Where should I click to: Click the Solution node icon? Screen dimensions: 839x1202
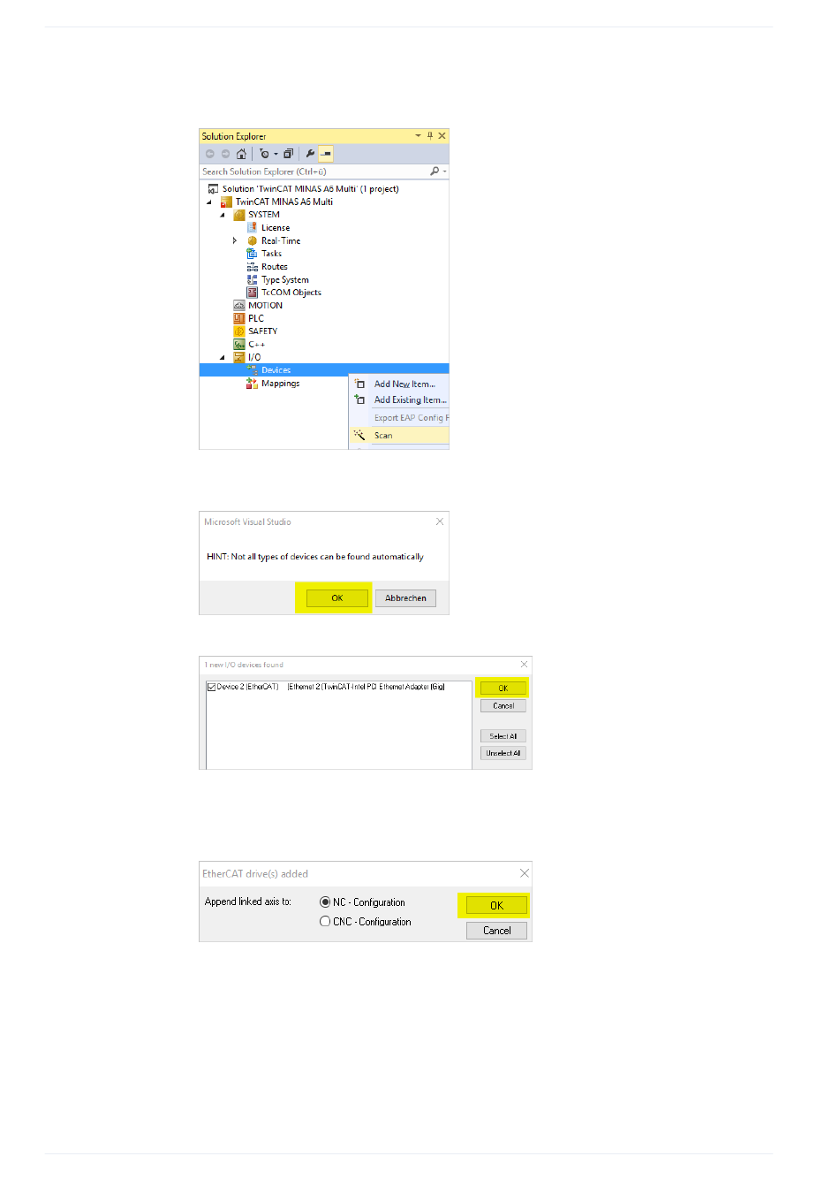pyautogui.click(x=213, y=189)
